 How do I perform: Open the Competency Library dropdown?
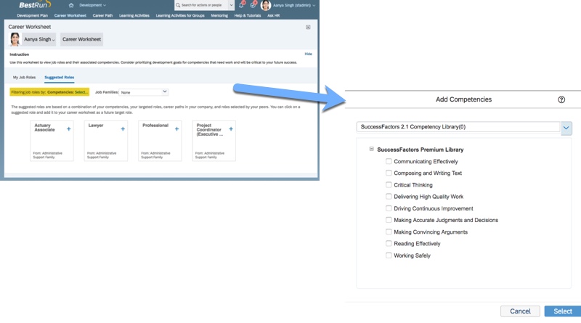[566, 128]
